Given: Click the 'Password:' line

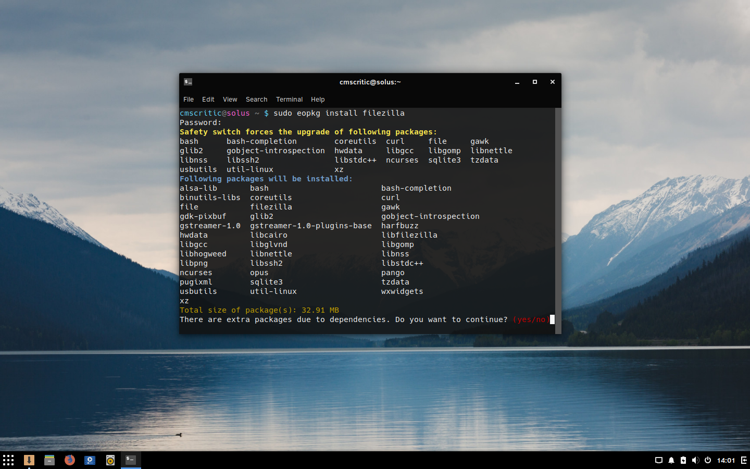Looking at the screenshot, I should (201, 122).
